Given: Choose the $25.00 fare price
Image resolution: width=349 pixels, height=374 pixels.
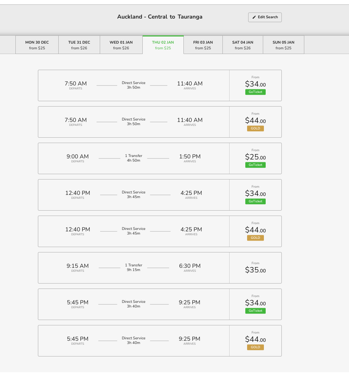Looking at the screenshot, I should [255, 157].
